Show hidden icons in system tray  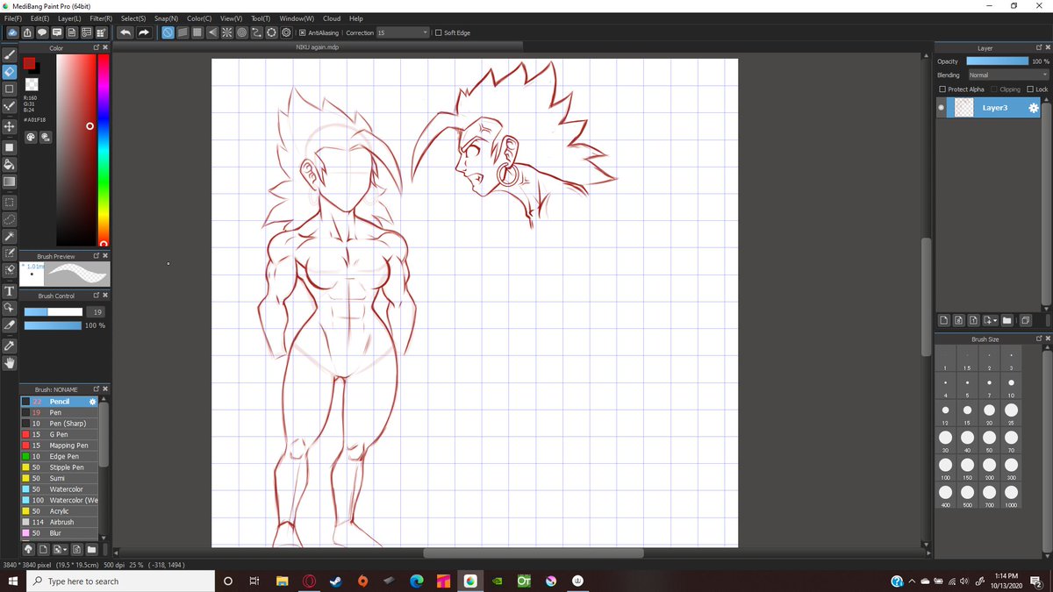pos(912,581)
